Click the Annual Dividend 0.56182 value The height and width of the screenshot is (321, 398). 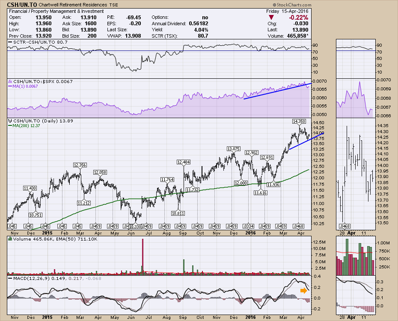pos(199,24)
